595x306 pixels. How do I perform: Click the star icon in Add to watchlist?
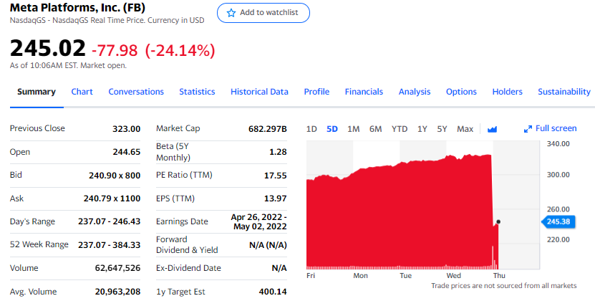(231, 13)
